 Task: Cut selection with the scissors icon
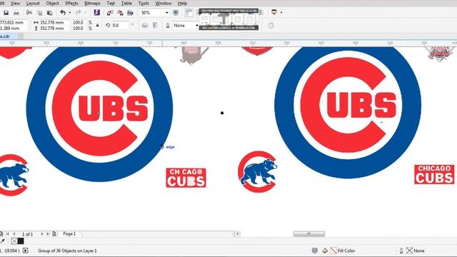29,13
